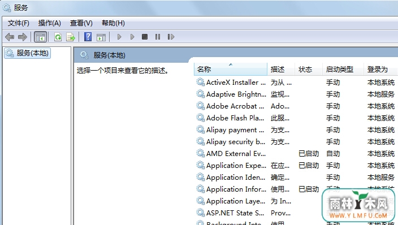
Task: Click the Forward arrow toolbar icon
Action: pyautogui.click(x=23, y=37)
